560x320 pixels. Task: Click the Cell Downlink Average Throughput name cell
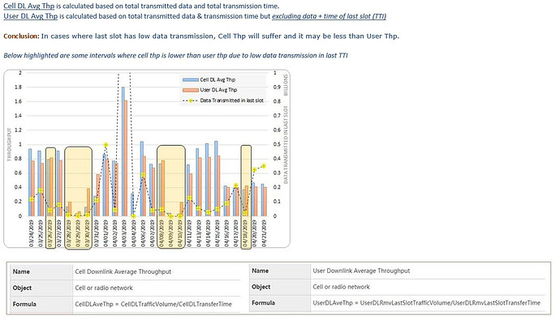[123, 271]
